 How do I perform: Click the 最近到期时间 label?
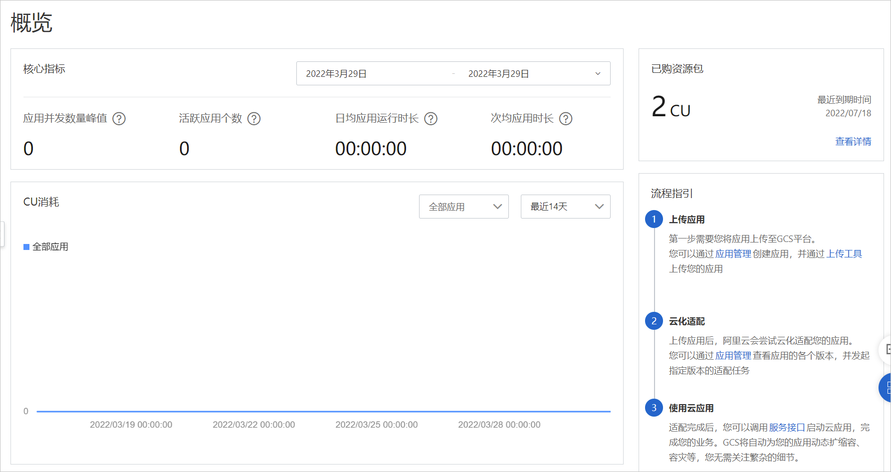point(844,100)
